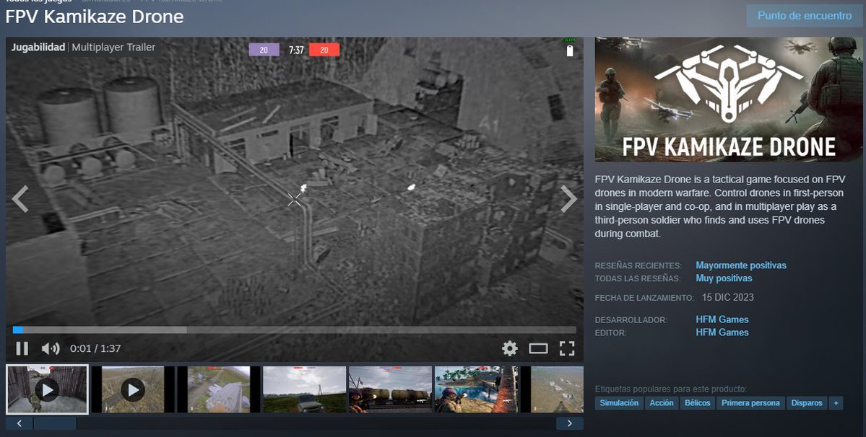Click the video progress bar
866x437 pixels.
click(295, 330)
